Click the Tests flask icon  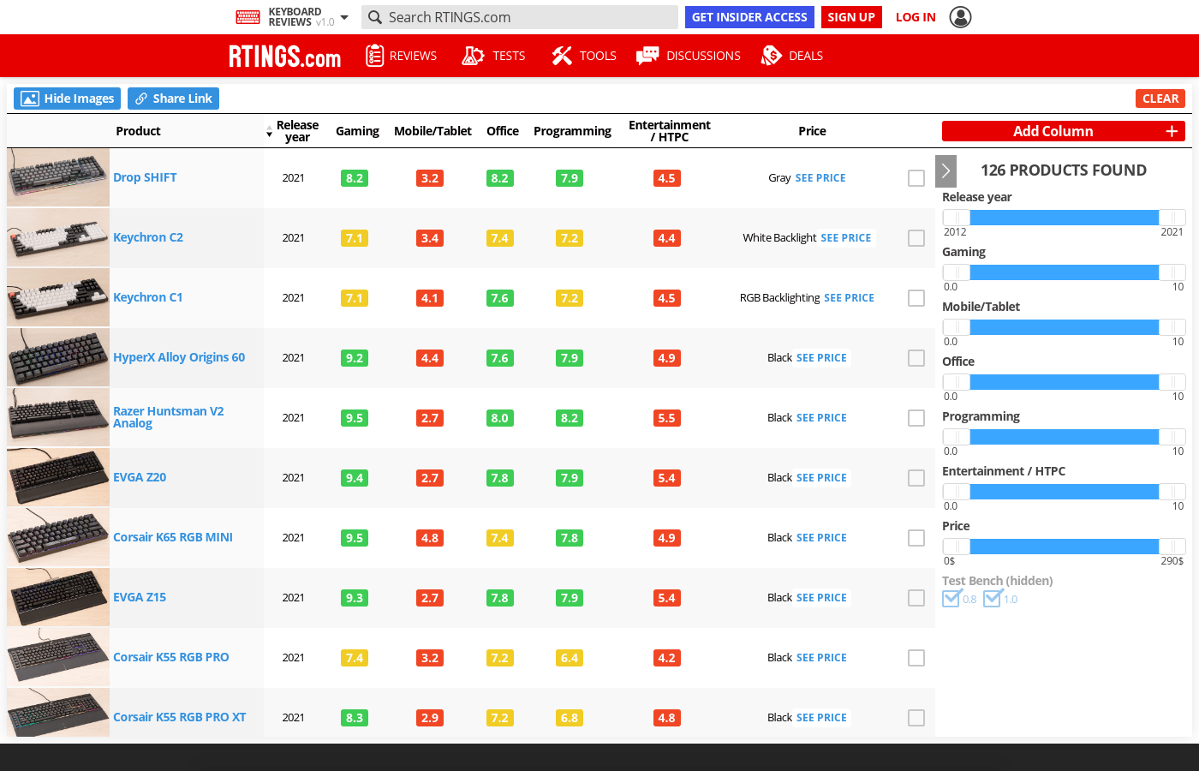click(x=473, y=56)
